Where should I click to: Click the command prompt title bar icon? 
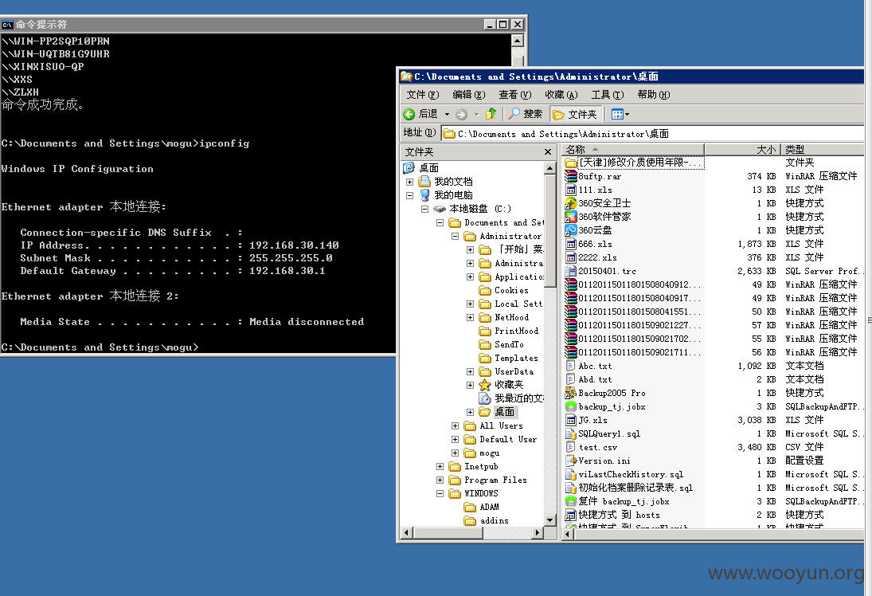7,25
